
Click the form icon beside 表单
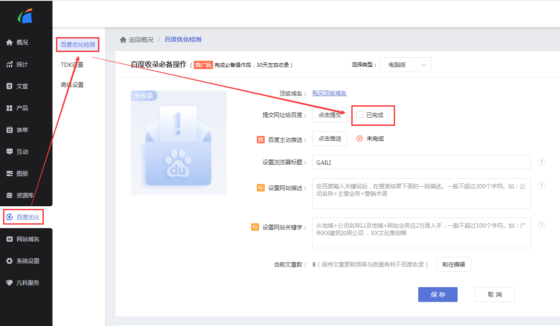click(9, 130)
